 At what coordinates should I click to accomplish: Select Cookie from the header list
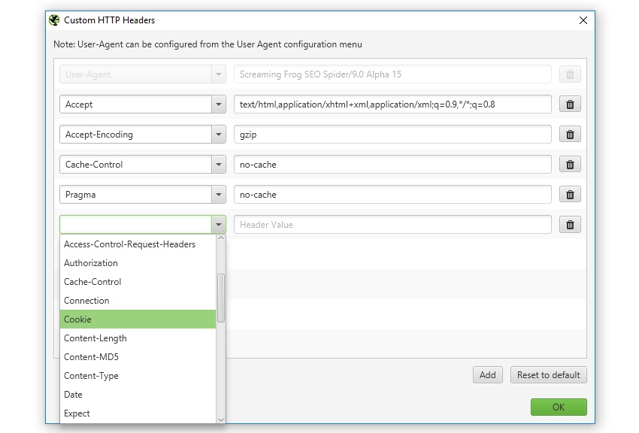click(x=137, y=319)
